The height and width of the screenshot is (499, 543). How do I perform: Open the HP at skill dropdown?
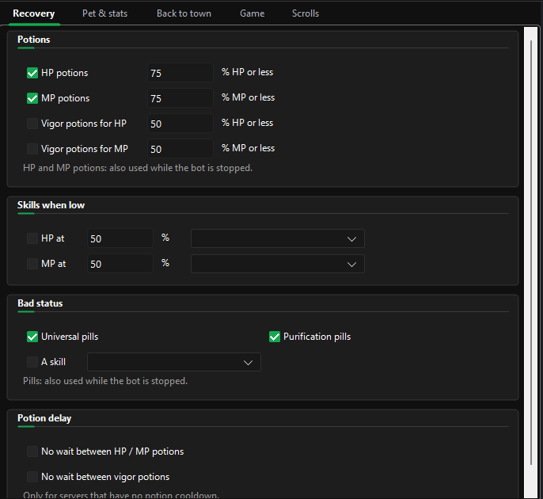click(278, 238)
